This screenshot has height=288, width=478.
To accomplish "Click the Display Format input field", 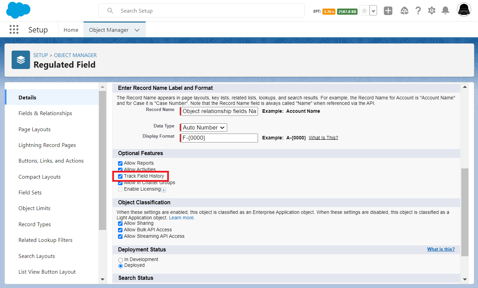I will (219, 138).
